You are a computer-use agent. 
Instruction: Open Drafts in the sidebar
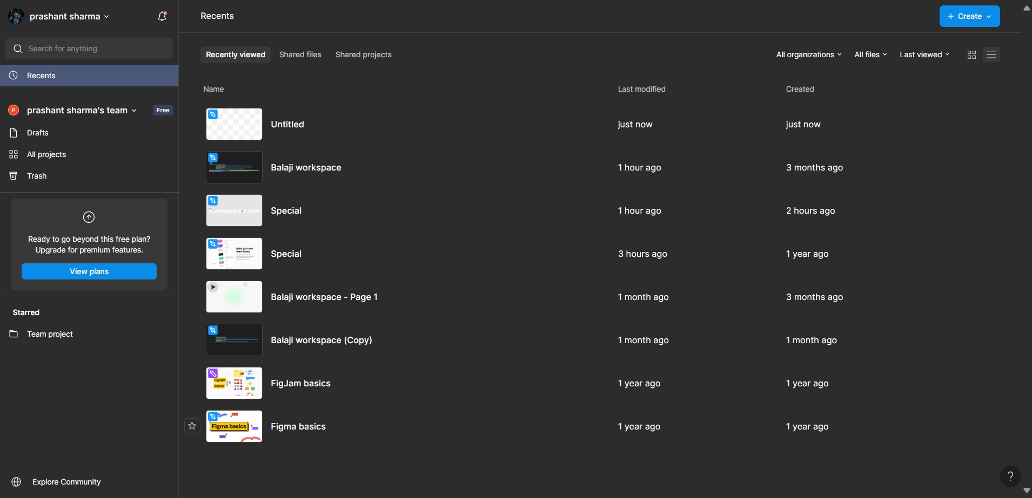(89, 133)
